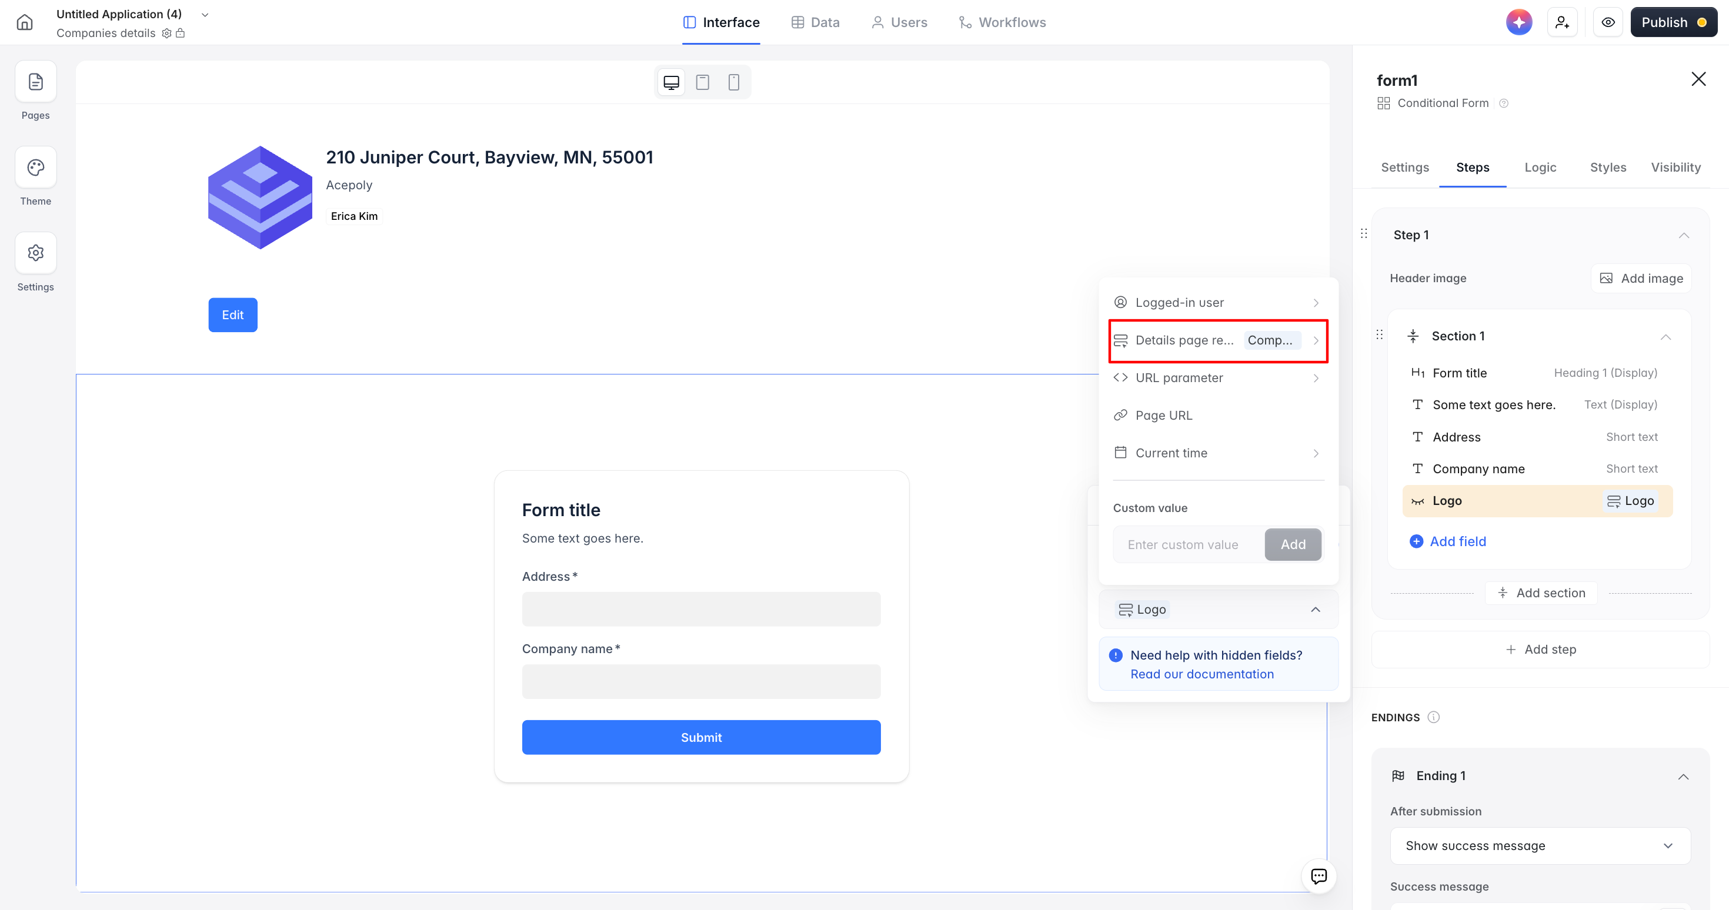Switch to tablet preview icon
The width and height of the screenshot is (1729, 910).
pos(702,82)
